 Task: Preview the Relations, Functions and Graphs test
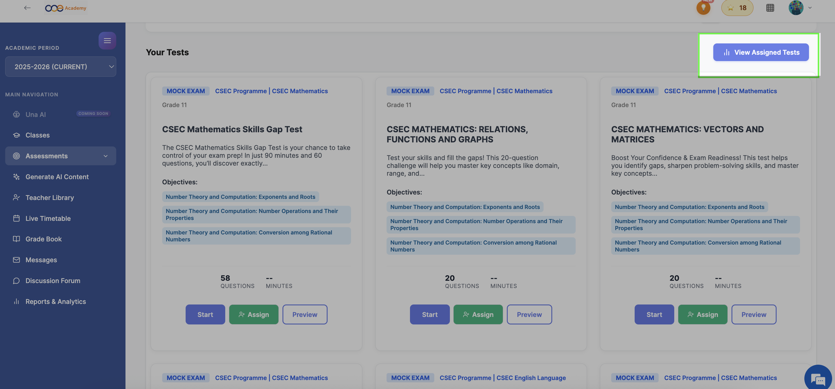tap(529, 314)
